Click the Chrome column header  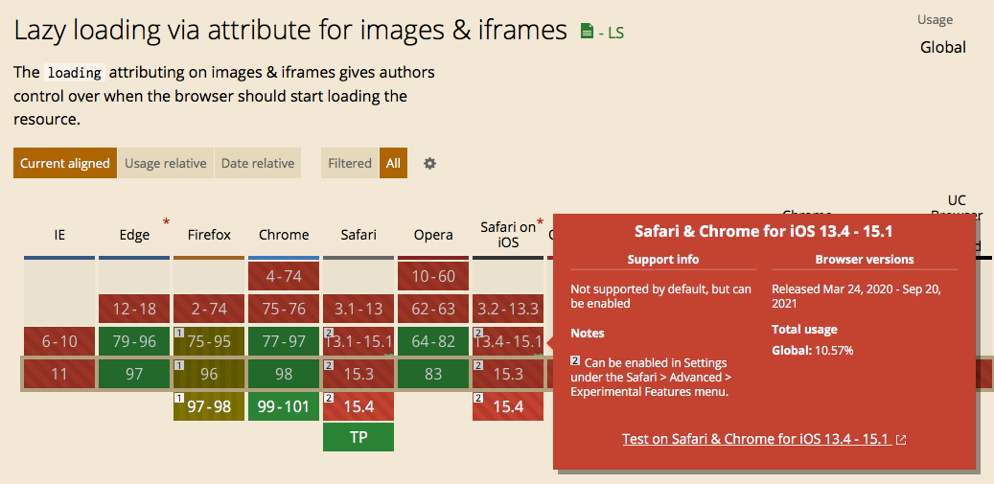point(284,235)
